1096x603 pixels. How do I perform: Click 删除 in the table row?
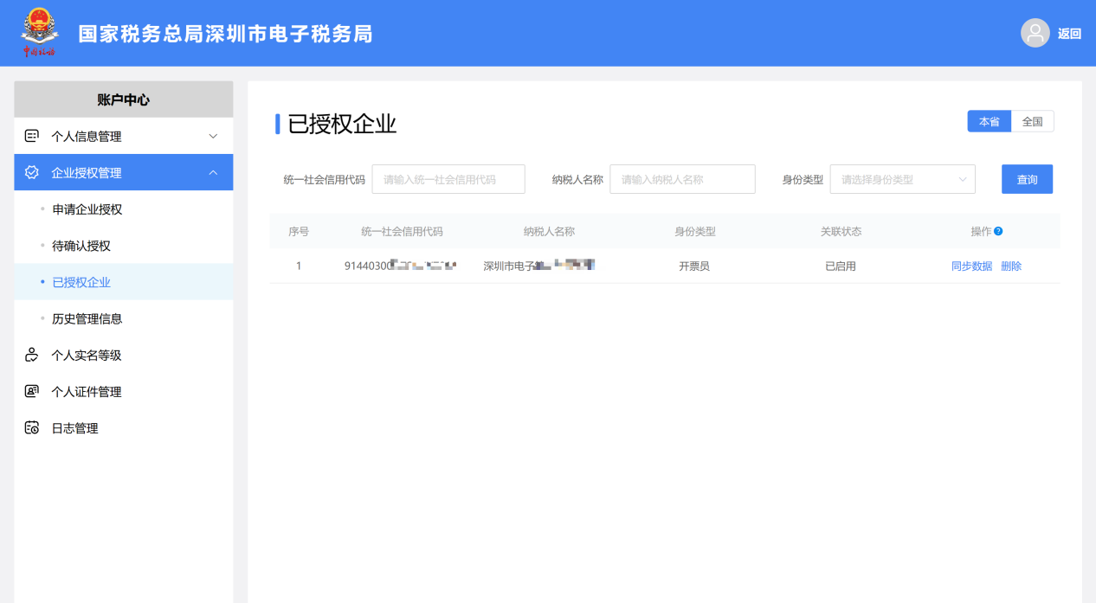point(1011,266)
